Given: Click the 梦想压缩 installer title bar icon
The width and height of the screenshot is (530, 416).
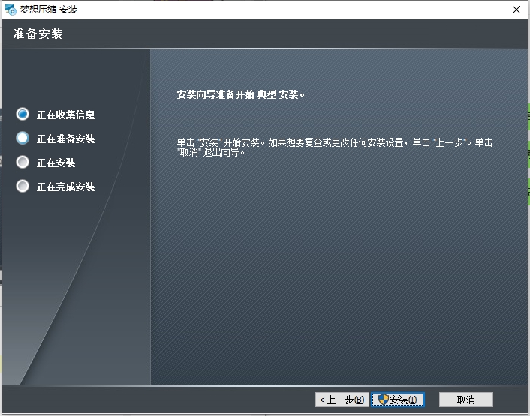Looking at the screenshot, I should [x=11, y=10].
